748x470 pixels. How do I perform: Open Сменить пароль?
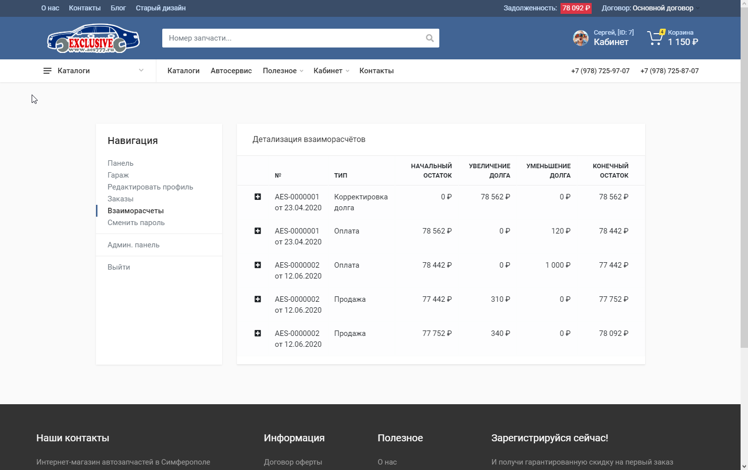pyautogui.click(x=136, y=223)
